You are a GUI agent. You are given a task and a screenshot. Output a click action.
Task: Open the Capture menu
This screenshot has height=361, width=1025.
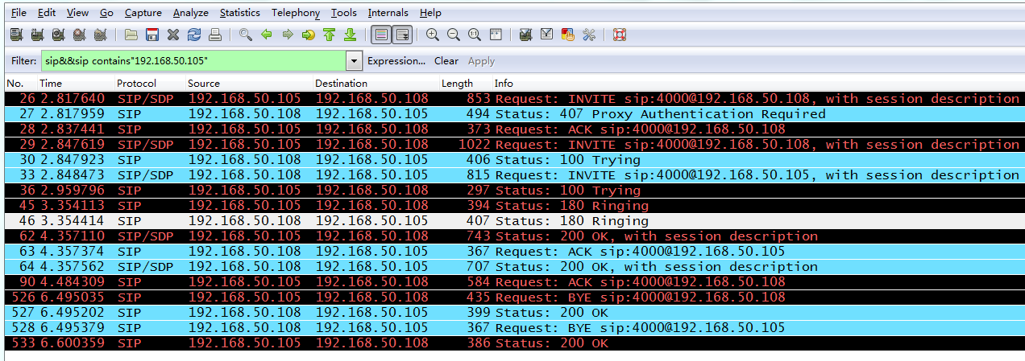click(143, 13)
